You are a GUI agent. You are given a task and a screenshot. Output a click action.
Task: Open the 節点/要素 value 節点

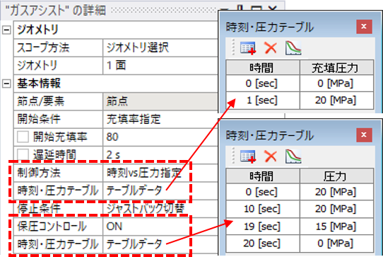160,101
